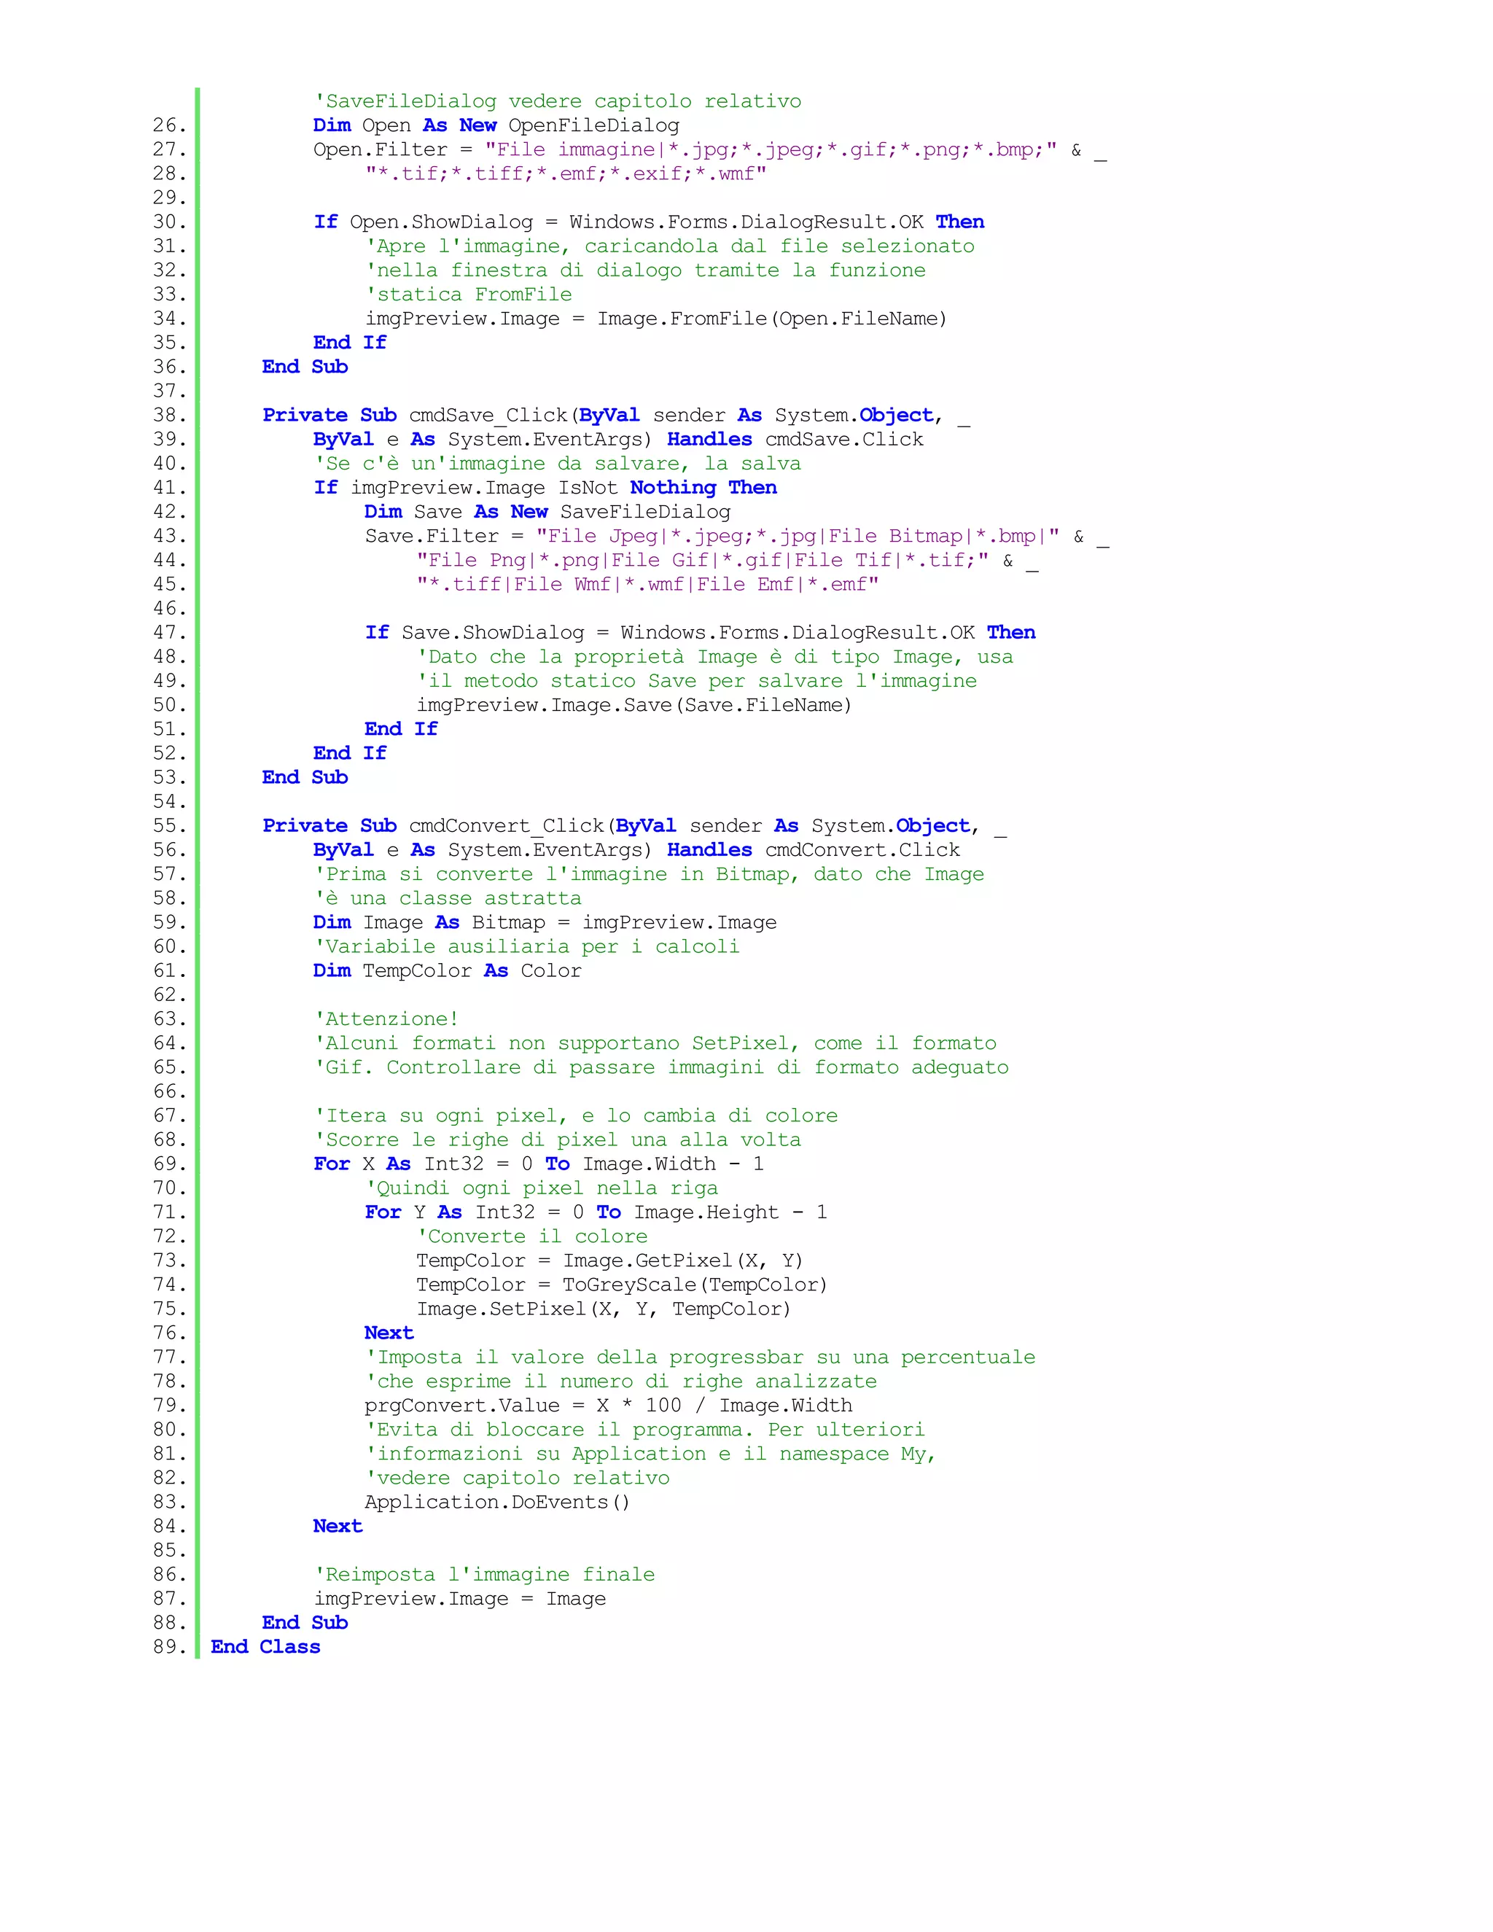Click 'Handles cmdSave.Click' on line 39
The width and height of the screenshot is (1493, 1932).
[795, 440]
